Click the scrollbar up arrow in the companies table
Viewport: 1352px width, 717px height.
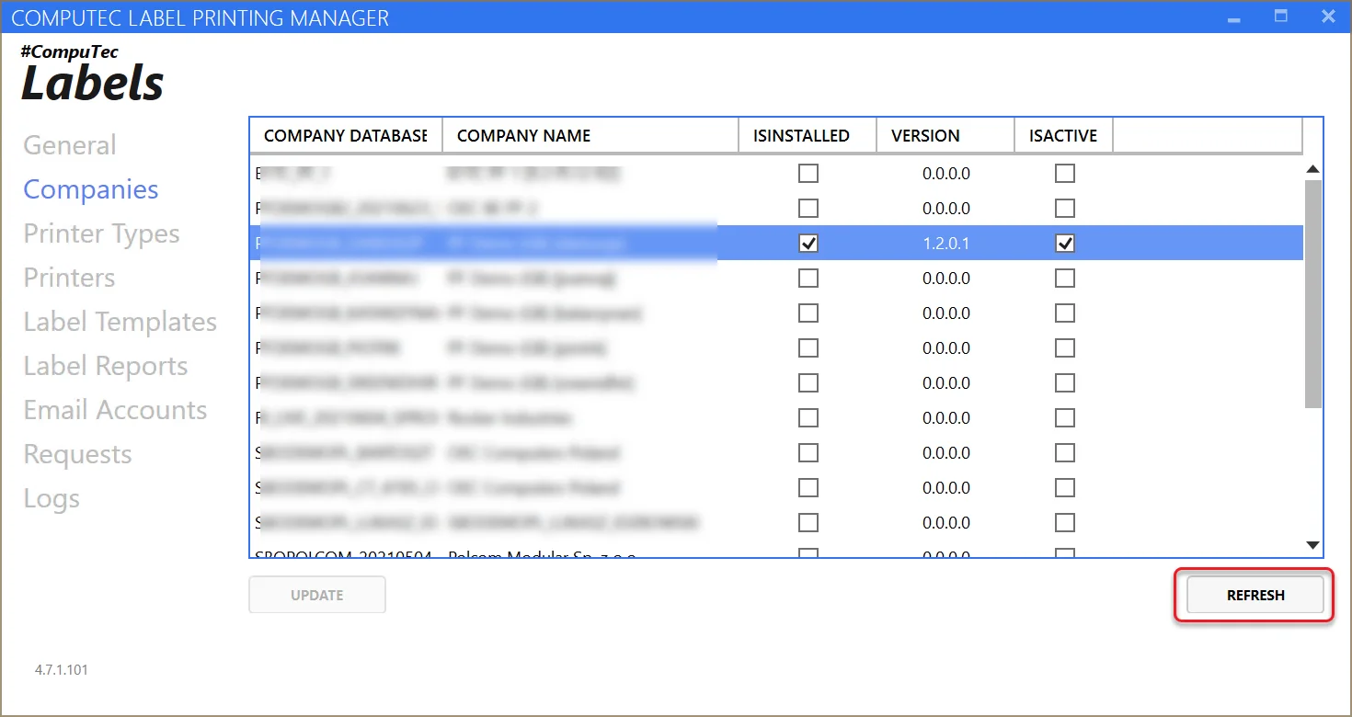[1312, 169]
